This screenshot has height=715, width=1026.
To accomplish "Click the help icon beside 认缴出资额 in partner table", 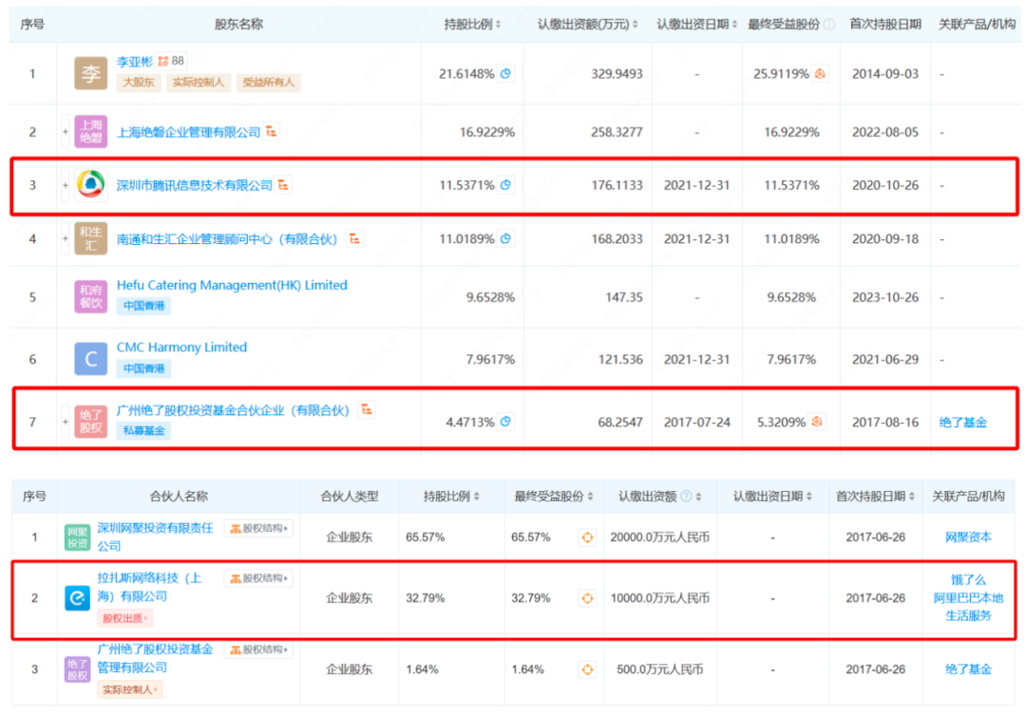I will point(686,496).
